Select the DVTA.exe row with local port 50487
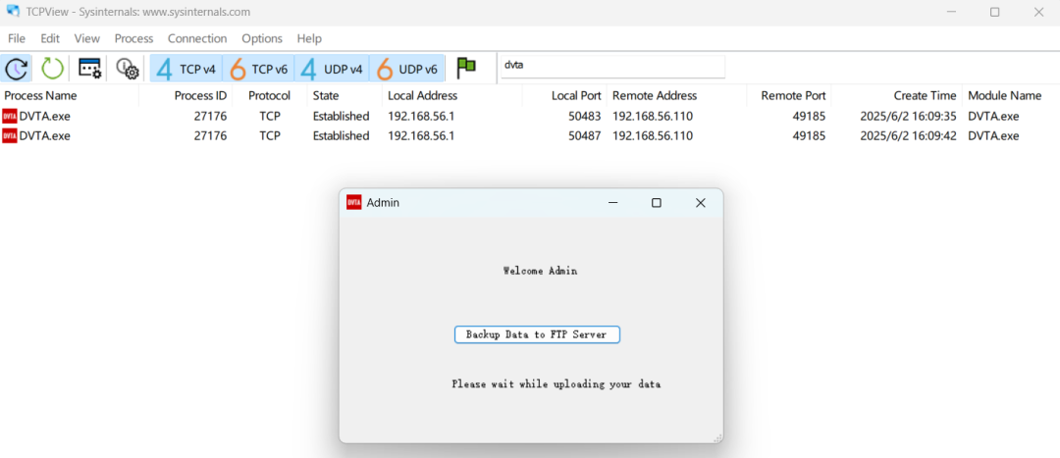This screenshot has height=458, width=1060. pos(530,135)
